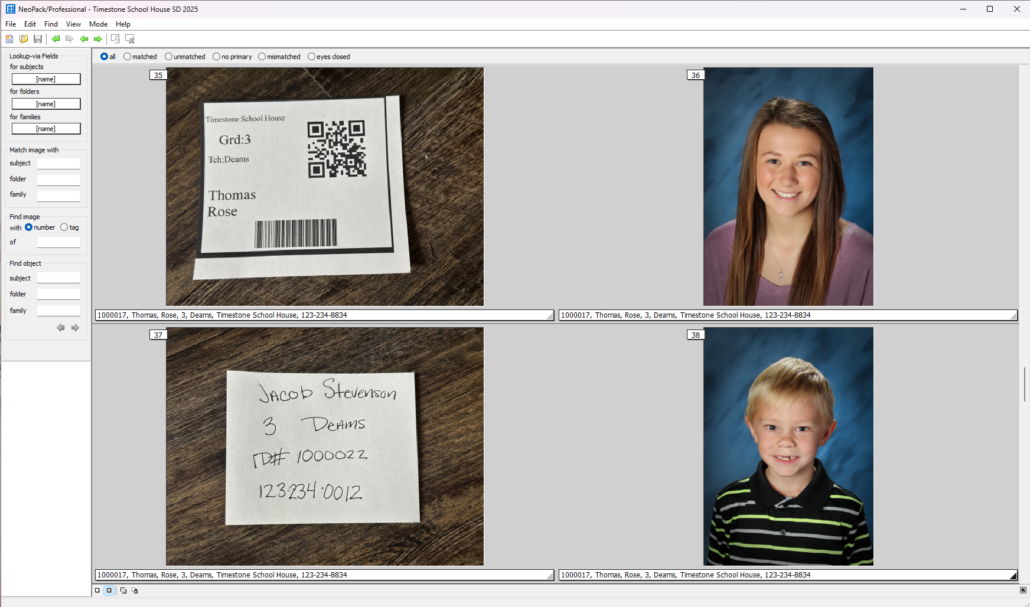Click the bottom-right corner status icon
1030x607 pixels.
point(1024,590)
